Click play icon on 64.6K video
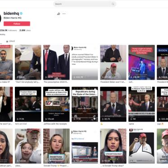The height and width of the screenshot is (168, 168). [x=18, y=77]
